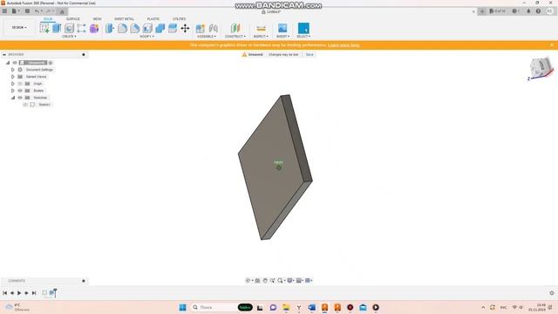This screenshot has height=314, width=558.
Task: Close the orange performance warning banner
Action: click(x=552, y=45)
